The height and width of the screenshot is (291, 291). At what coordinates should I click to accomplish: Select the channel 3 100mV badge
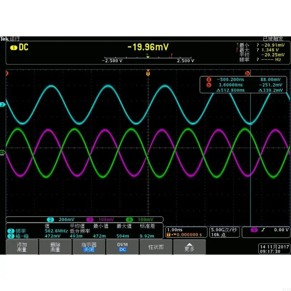(x=99, y=219)
